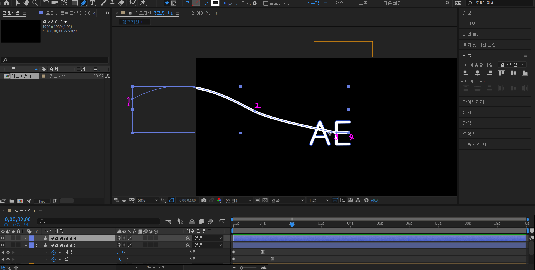The image size is (535, 270).
Task: Align left edges in Align panel
Action: pos(466,73)
